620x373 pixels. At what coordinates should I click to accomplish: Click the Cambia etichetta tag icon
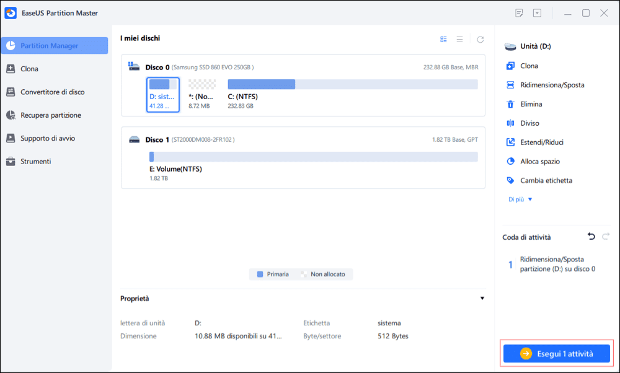click(510, 180)
